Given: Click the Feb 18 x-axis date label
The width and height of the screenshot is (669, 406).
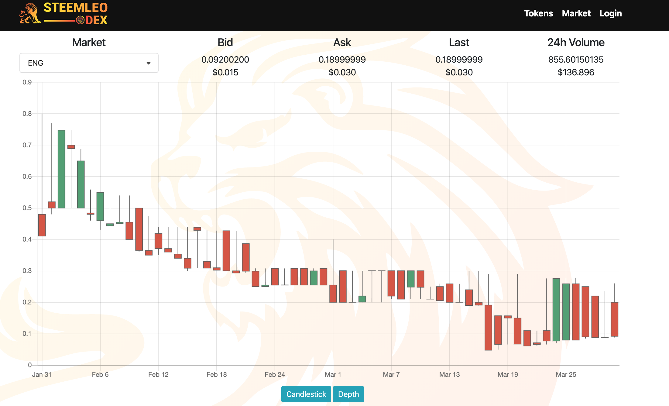Looking at the screenshot, I should 217,374.
